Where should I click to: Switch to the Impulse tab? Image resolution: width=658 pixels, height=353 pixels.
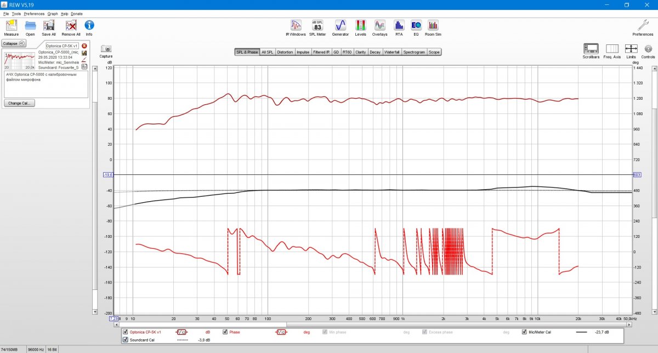click(x=303, y=52)
